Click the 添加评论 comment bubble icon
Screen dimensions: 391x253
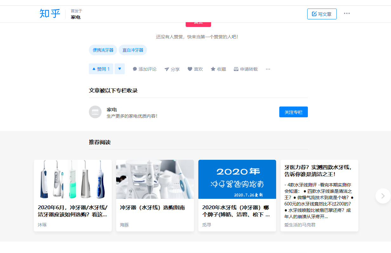(x=135, y=69)
